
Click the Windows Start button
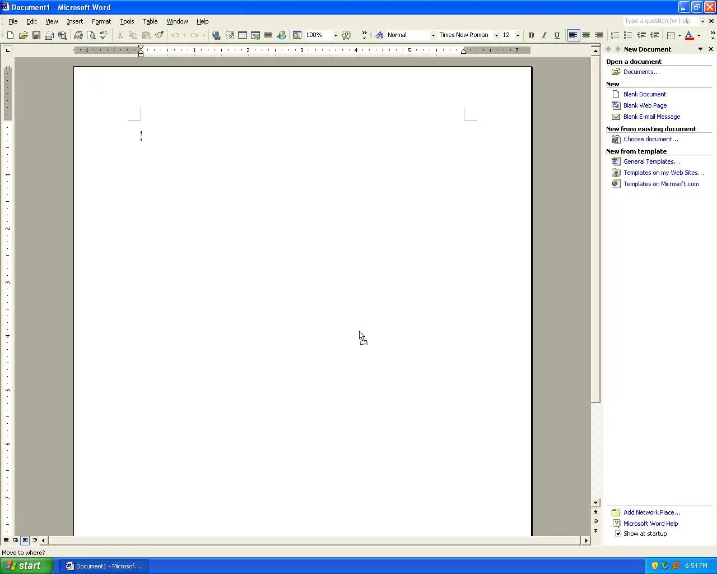click(x=26, y=566)
